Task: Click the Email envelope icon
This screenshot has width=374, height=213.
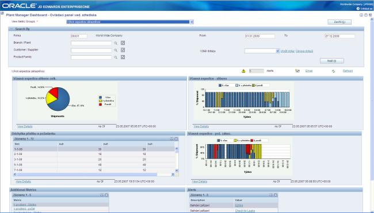Action: point(297,71)
